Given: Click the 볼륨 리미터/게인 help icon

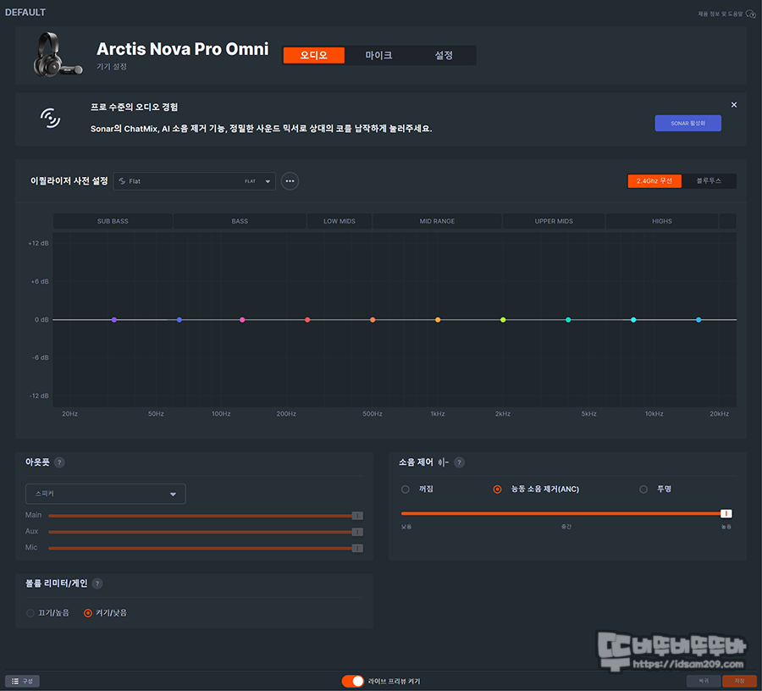Looking at the screenshot, I should pos(97,583).
